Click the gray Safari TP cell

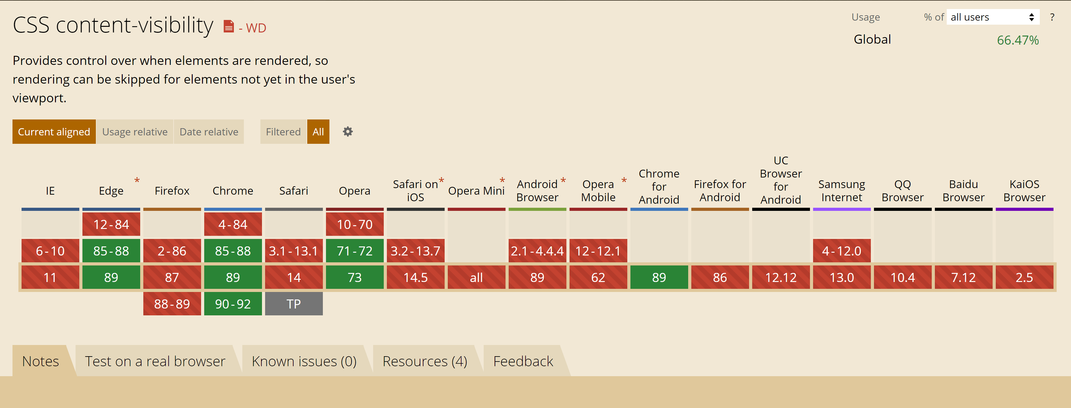294,304
